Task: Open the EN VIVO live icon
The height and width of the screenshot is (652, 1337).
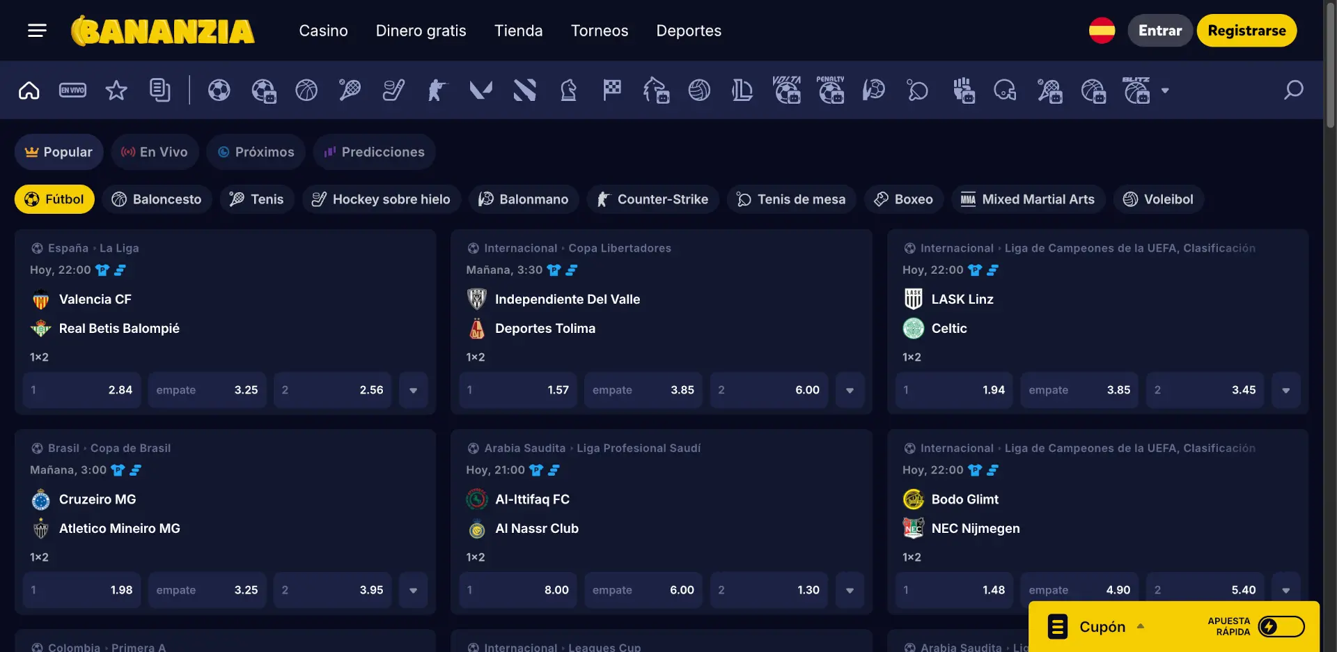Action: 72,90
